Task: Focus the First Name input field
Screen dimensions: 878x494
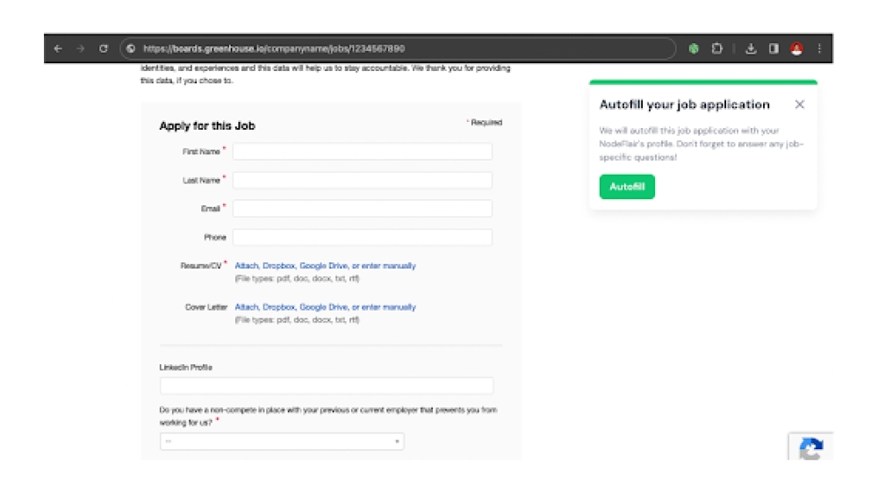Action: (363, 152)
